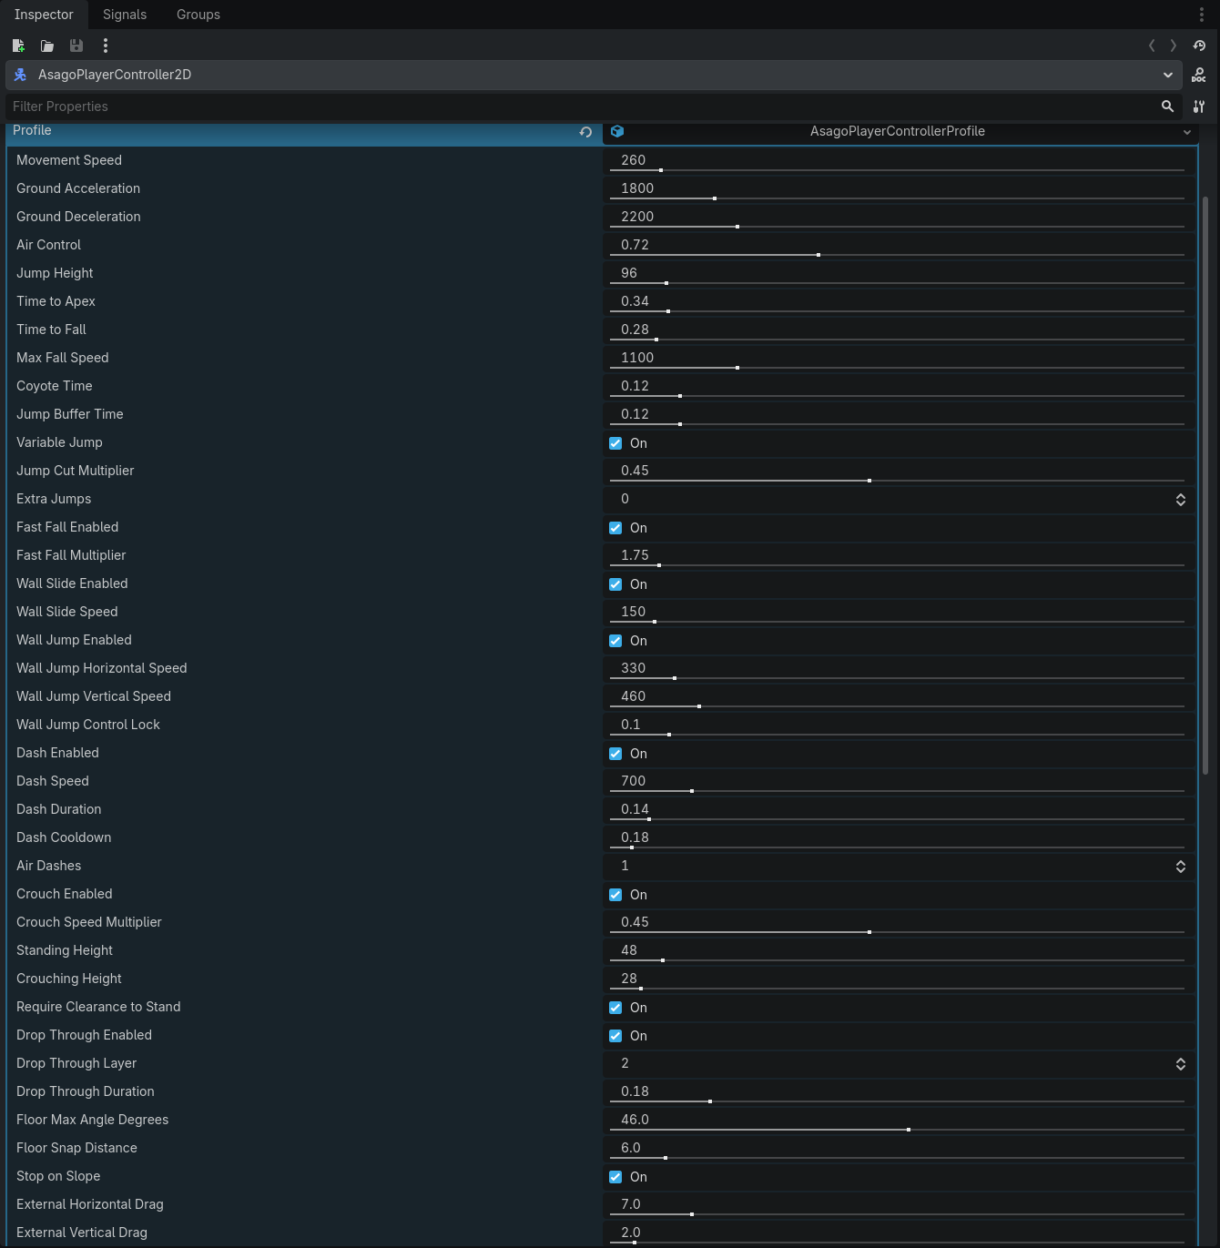Click the Time to Apex label
This screenshot has height=1248, width=1220.
(56, 301)
